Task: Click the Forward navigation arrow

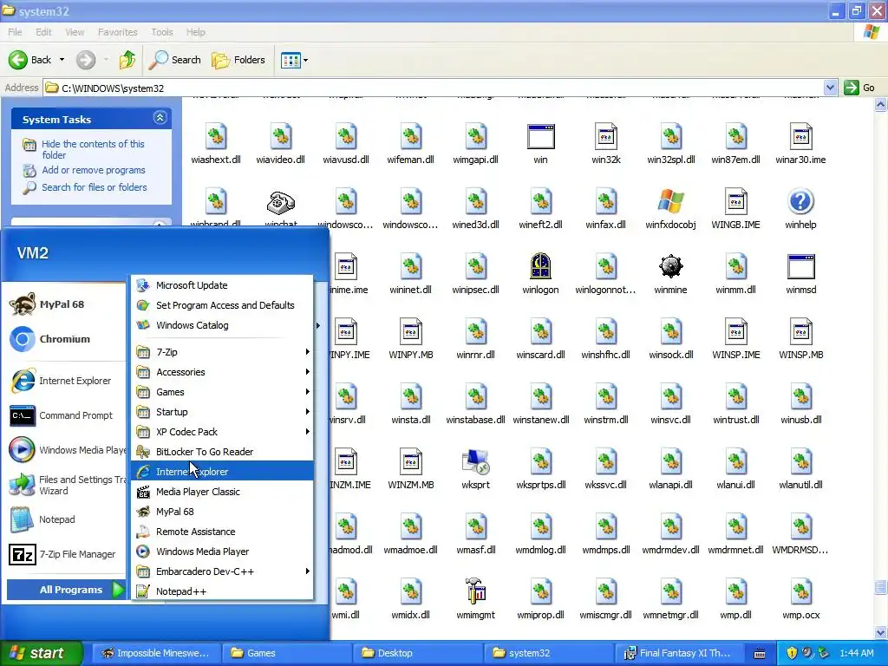Action: coord(86,60)
